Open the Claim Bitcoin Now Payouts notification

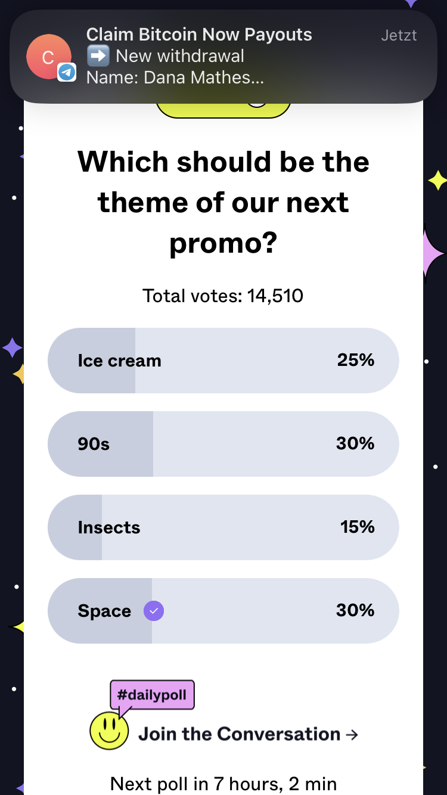point(223,57)
